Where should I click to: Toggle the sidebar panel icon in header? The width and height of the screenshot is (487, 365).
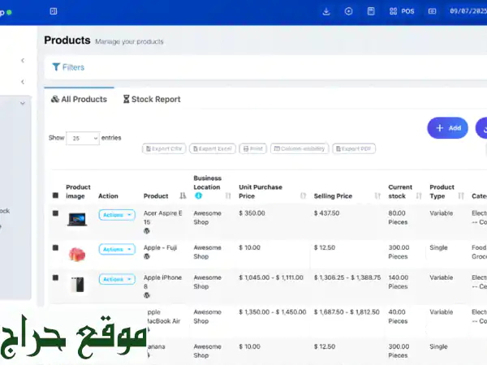(54, 11)
